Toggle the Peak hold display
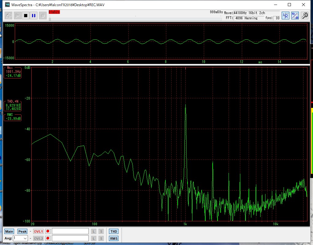313x245 pixels. 22,231
